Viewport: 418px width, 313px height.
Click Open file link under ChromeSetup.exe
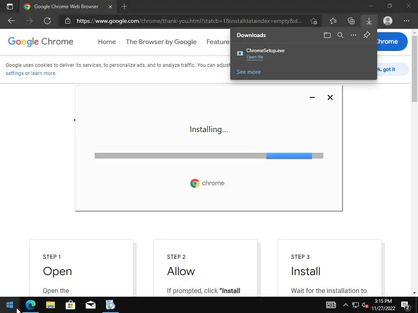(255, 57)
